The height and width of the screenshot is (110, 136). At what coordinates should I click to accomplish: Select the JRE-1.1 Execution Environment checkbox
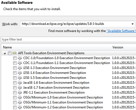15,92
